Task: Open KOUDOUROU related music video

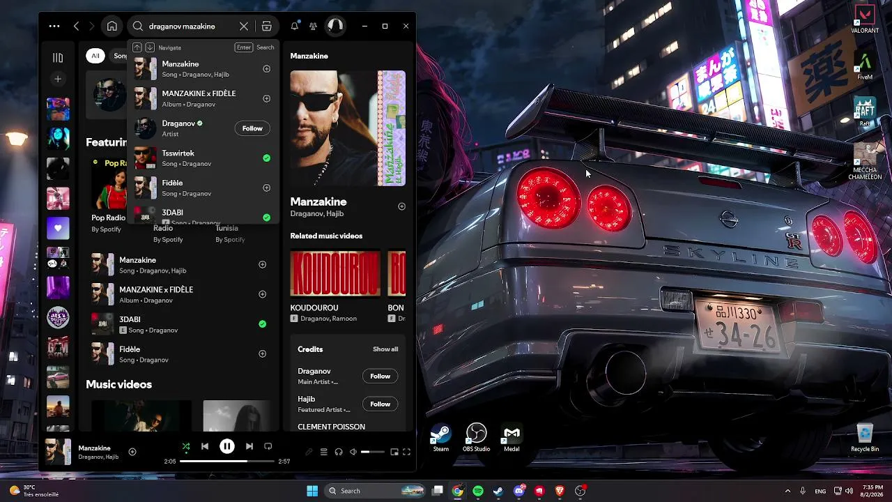Action: pos(335,273)
